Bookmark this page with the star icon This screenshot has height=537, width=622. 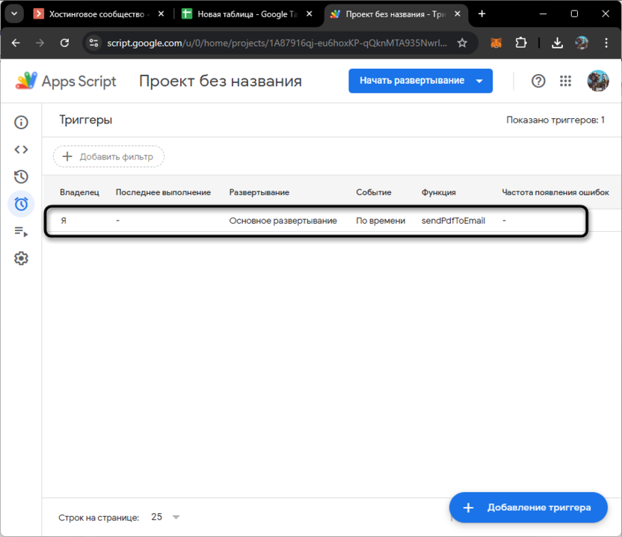[x=462, y=43]
